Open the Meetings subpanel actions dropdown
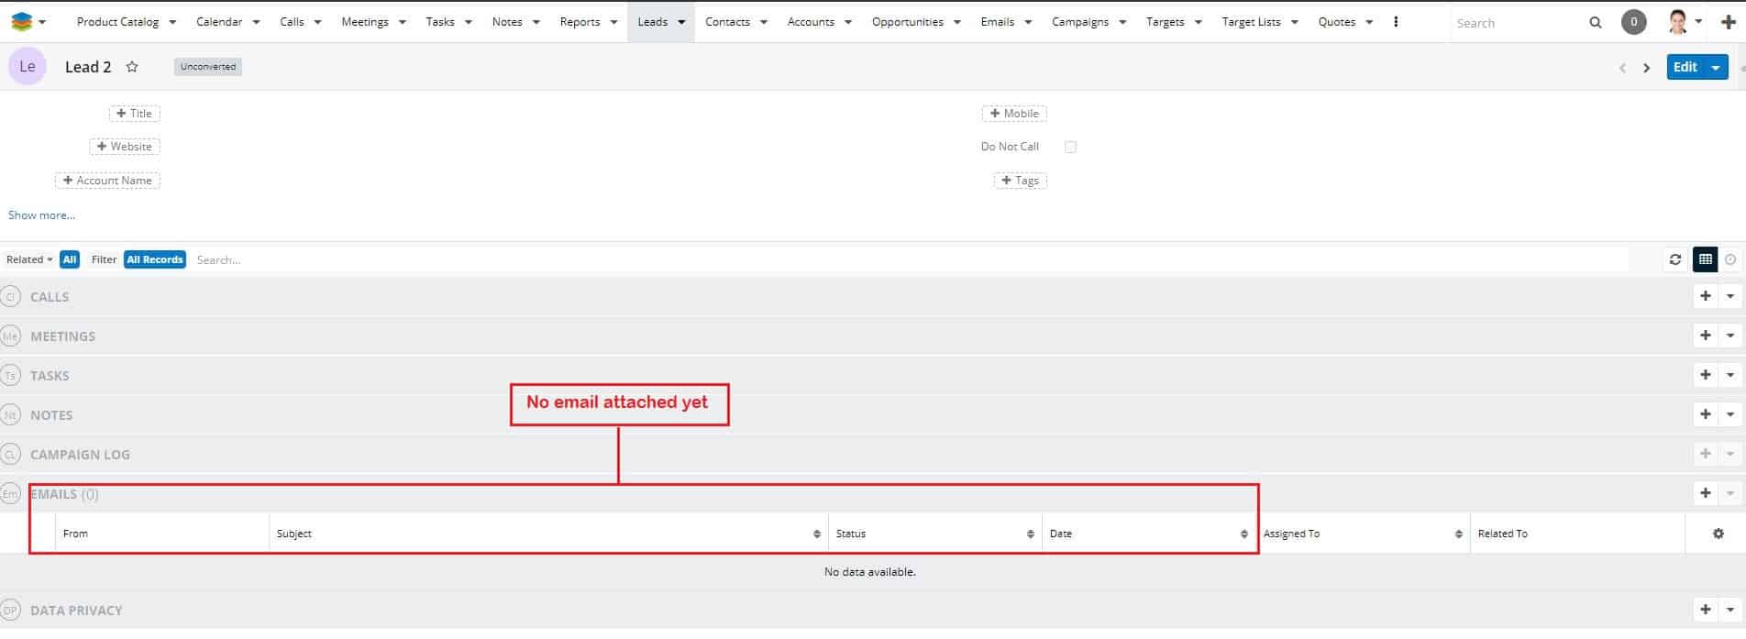The width and height of the screenshot is (1746, 639). (x=1730, y=336)
